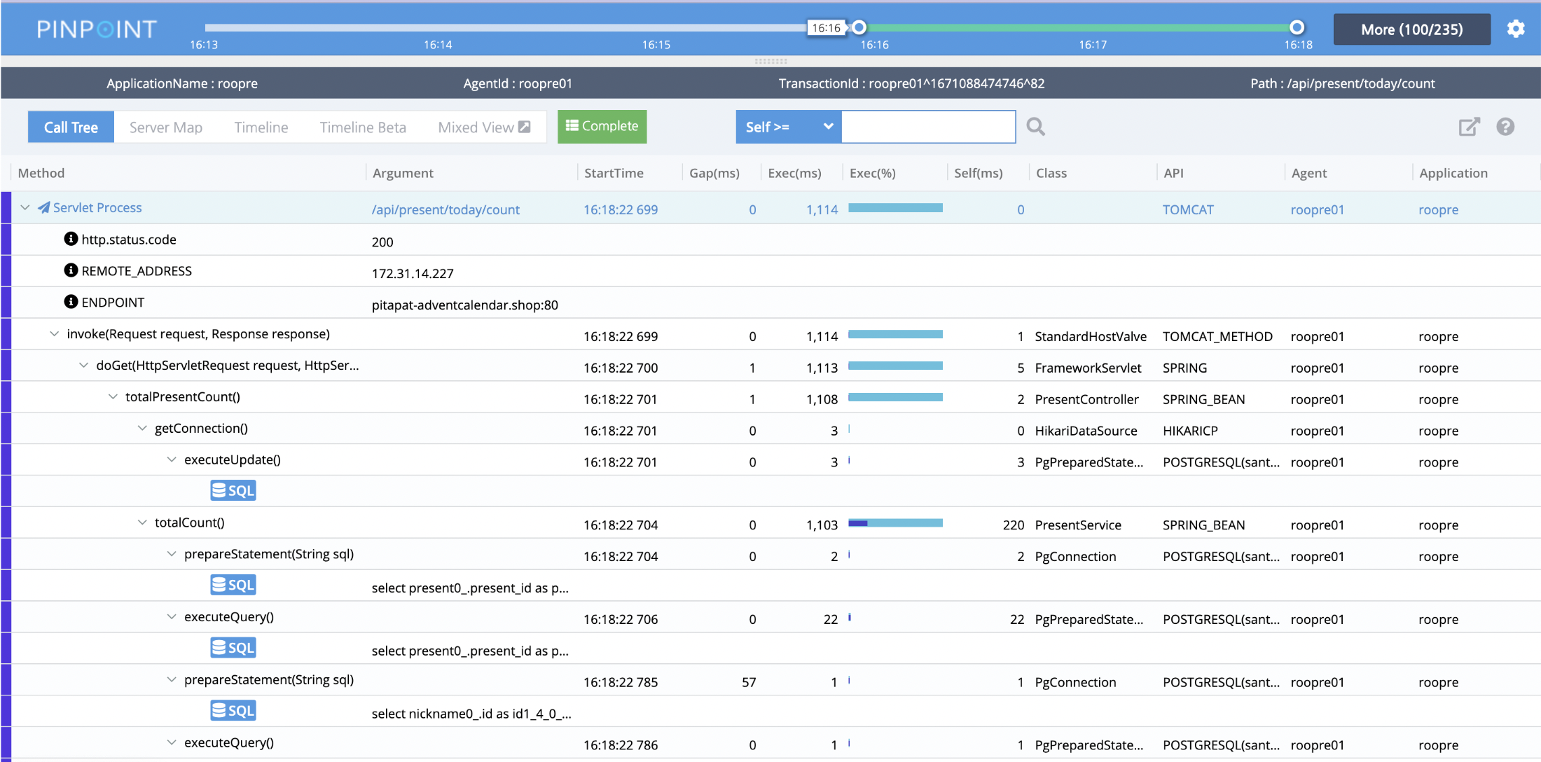Click SQL icon under nickname0_ prepareStatement row
The image size is (1541, 762).
(233, 711)
